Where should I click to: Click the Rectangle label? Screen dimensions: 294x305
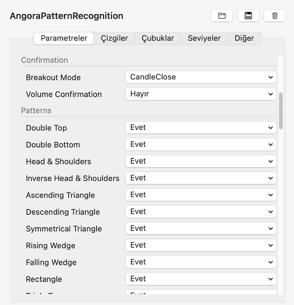click(44, 279)
